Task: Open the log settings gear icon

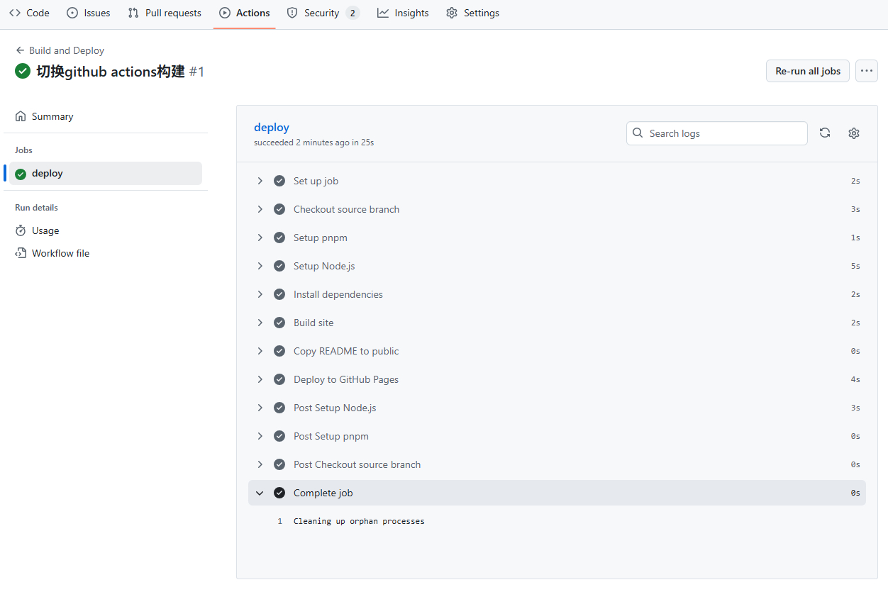Action: (x=854, y=133)
